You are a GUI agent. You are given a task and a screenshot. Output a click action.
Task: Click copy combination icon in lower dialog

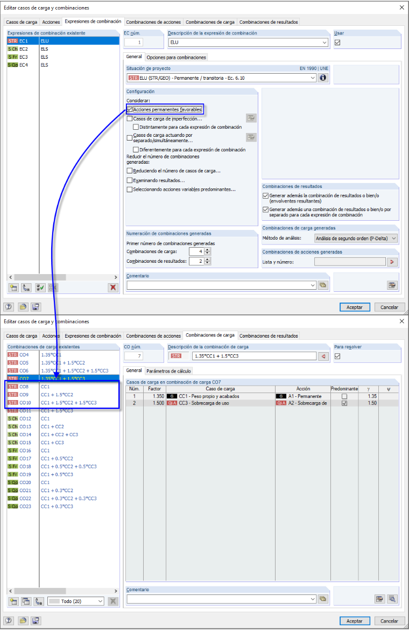[x=26, y=601]
